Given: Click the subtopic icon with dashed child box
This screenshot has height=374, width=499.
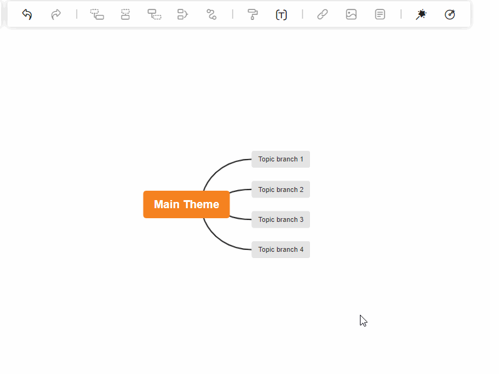Looking at the screenshot, I should point(154,14).
